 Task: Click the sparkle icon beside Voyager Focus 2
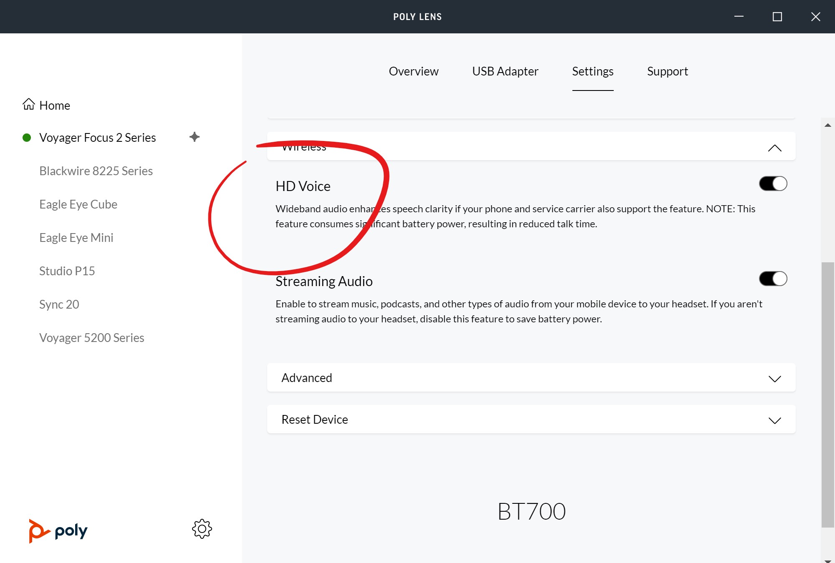click(195, 137)
